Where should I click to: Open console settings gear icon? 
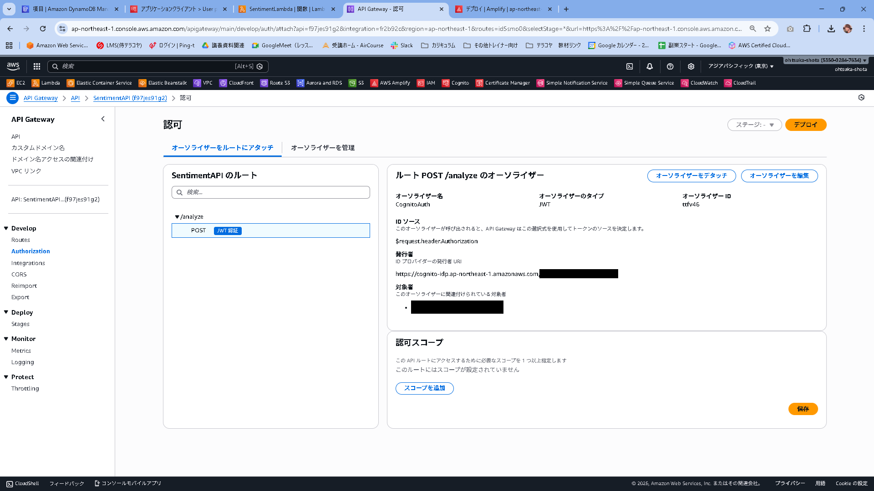tap(691, 66)
